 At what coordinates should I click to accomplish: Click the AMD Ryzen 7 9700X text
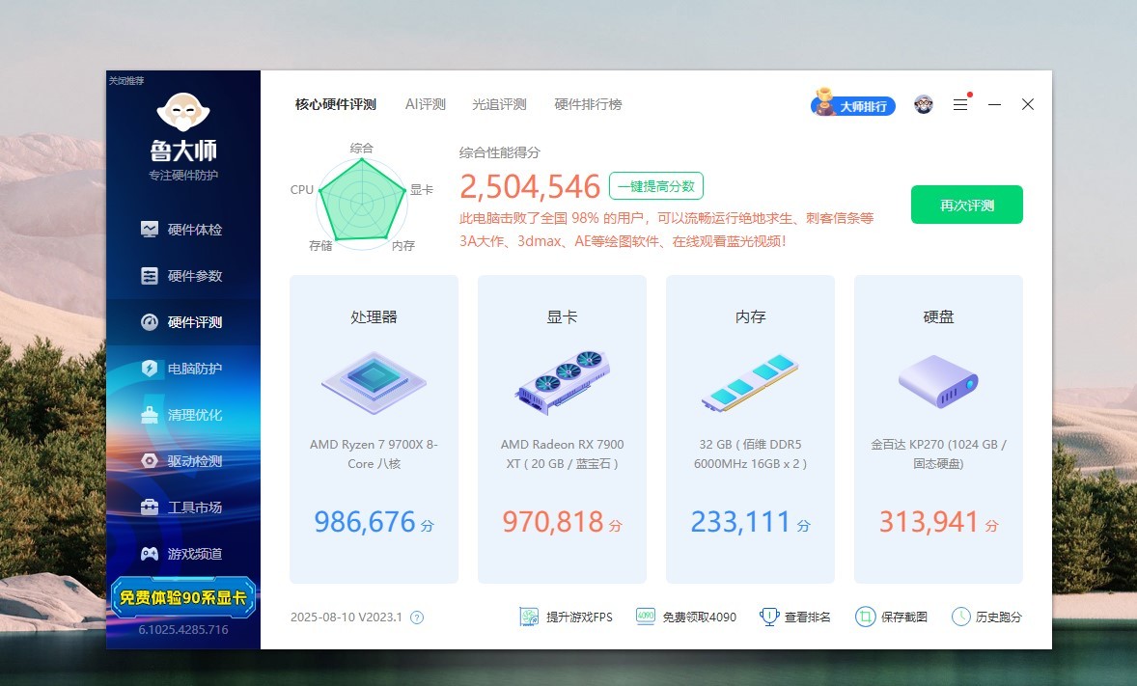click(374, 453)
